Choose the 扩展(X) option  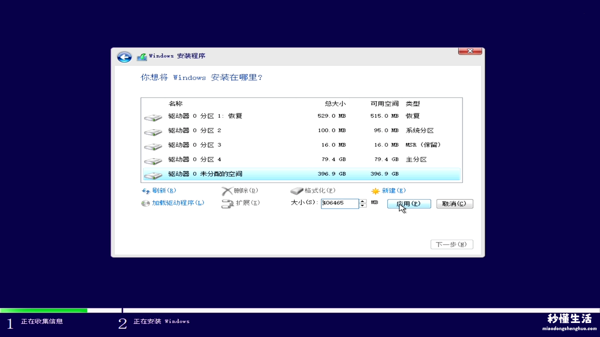[x=248, y=203]
